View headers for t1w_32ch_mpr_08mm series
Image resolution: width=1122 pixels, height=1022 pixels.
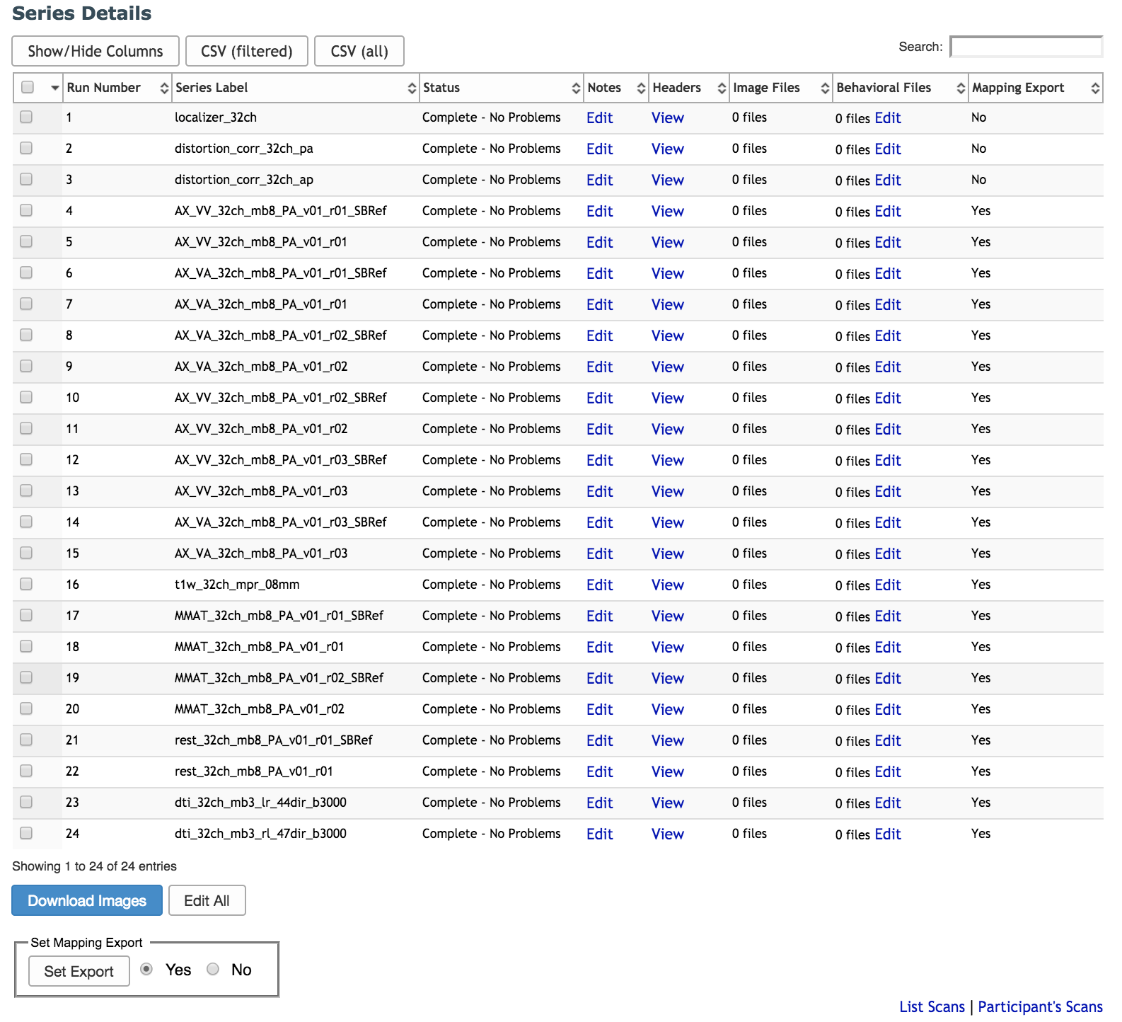[667, 585]
